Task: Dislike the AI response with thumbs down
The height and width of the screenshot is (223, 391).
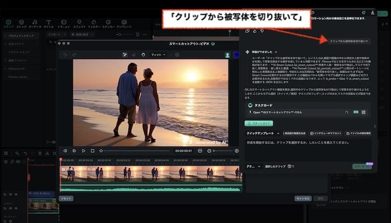Action: click(x=262, y=31)
